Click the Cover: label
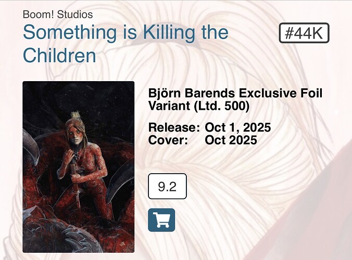The image size is (352, 260). [168, 140]
